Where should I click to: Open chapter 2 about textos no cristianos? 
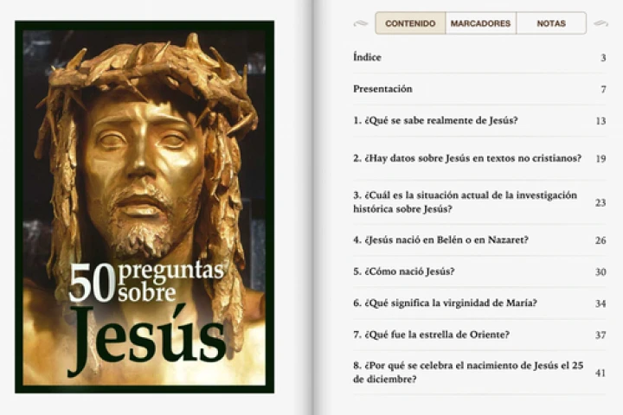pyautogui.click(x=466, y=158)
